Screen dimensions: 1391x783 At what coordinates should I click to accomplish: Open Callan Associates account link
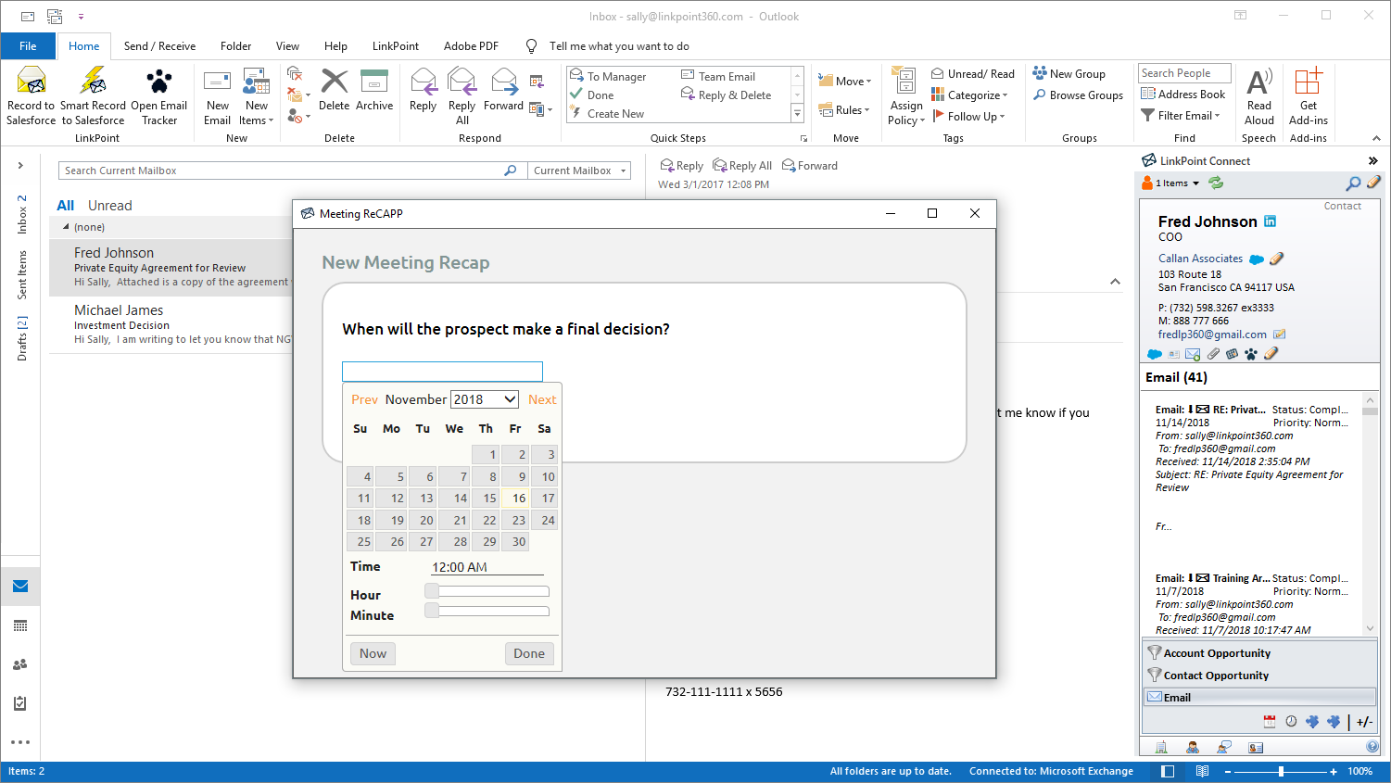(1200, 259)
